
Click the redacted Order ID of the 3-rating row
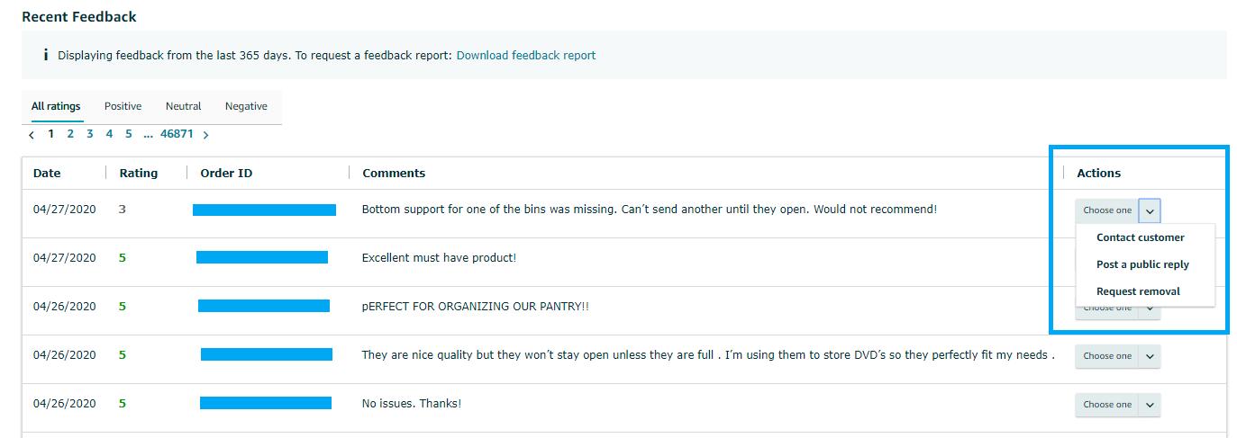[264, 210]
